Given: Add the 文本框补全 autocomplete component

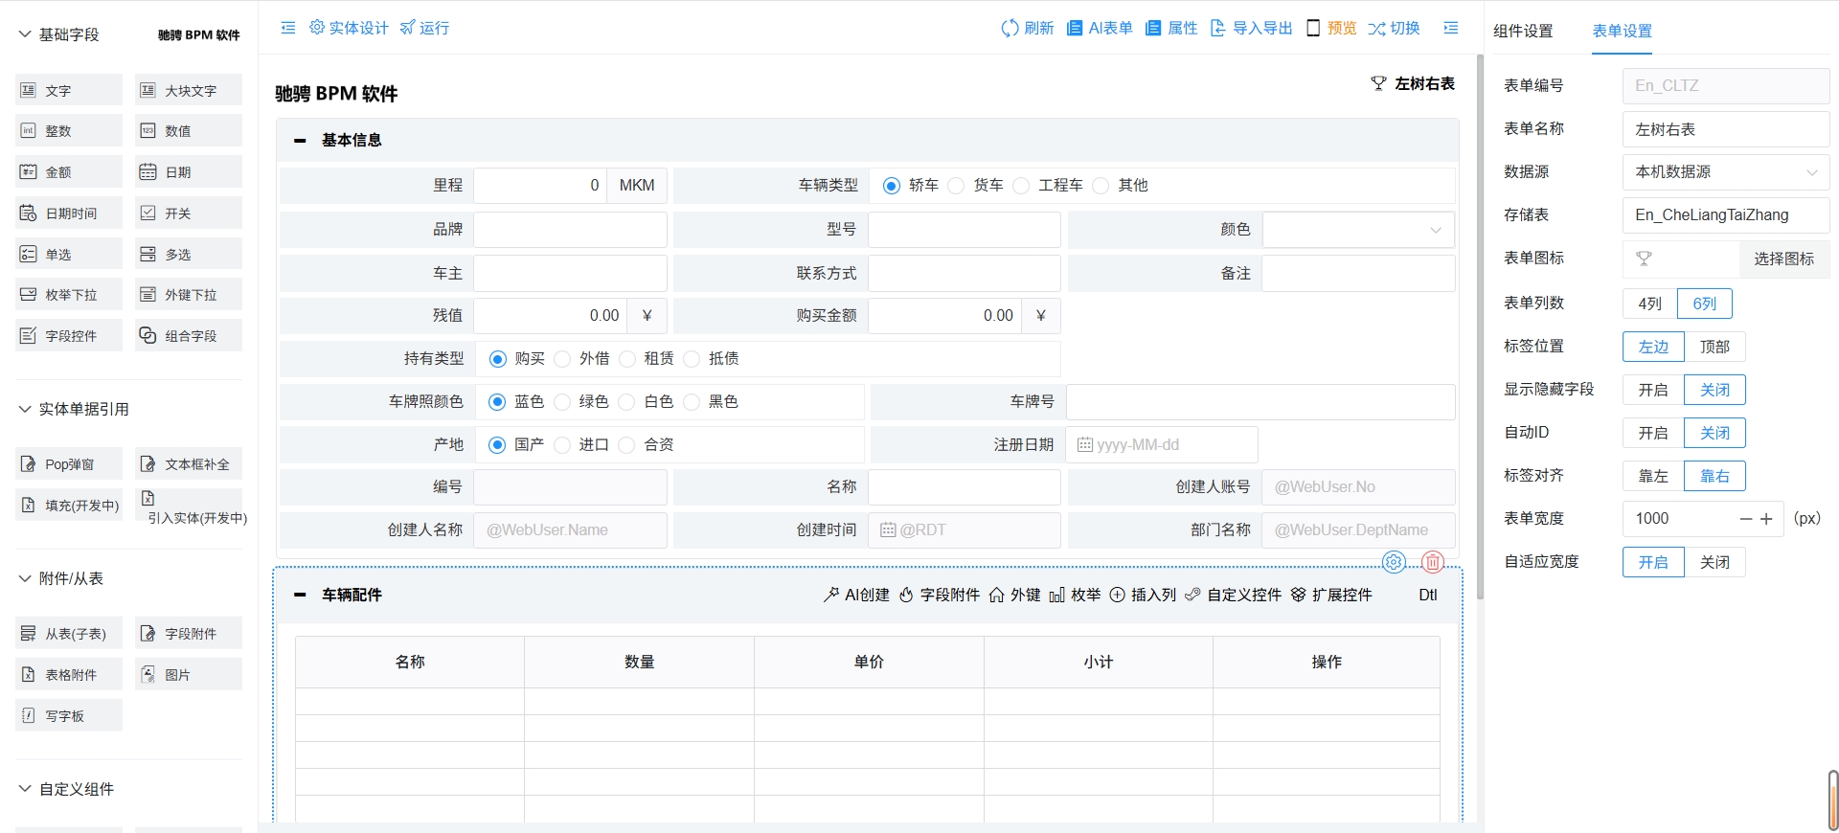Looking at the screenshot, I should pos(189,463).
